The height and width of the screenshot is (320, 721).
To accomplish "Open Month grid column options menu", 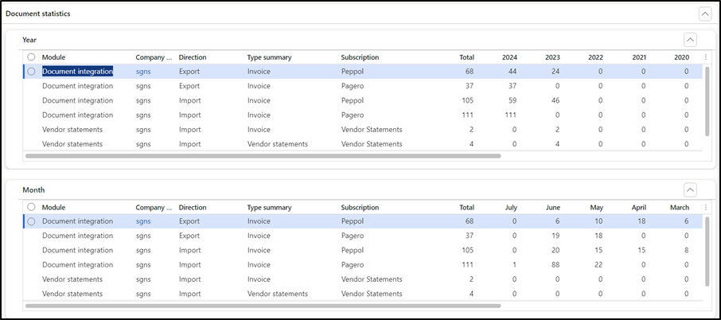I will [x=707, y=207].
